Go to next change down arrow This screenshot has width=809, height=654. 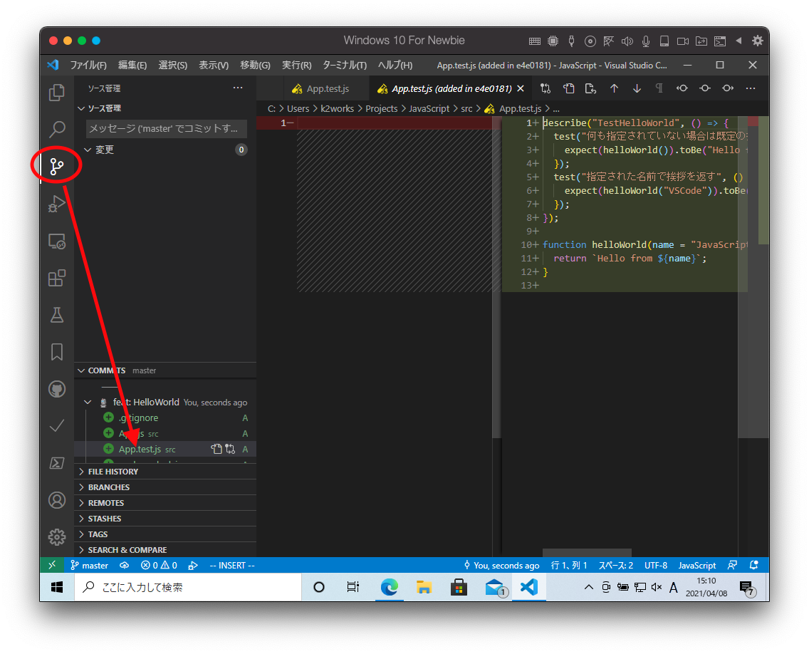click(x=637, y=89)
